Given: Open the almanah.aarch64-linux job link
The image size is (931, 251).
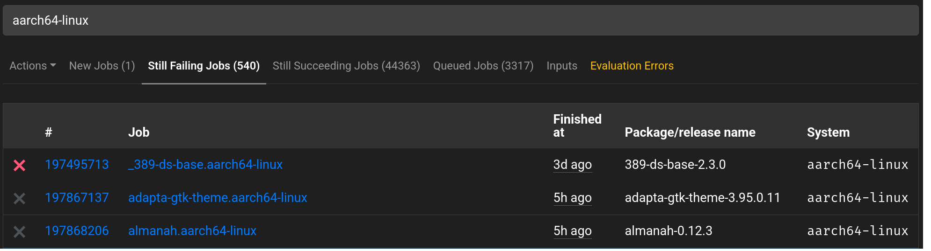Looking at the screenshot, I should coord(192,231).
